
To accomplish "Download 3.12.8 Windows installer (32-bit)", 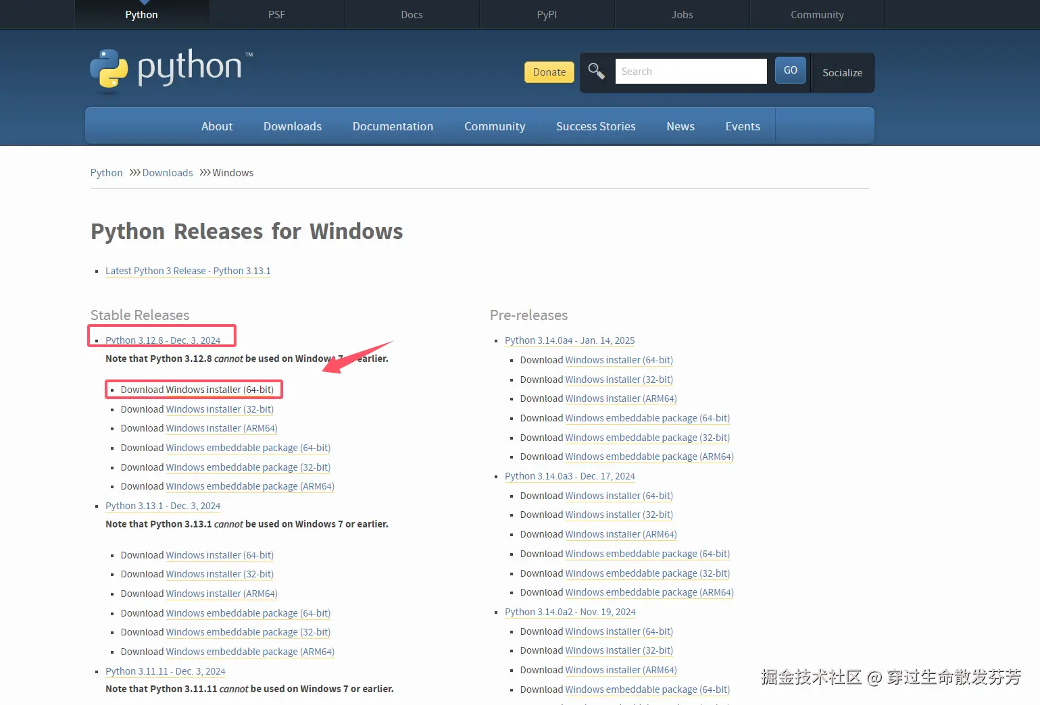I will click(x=220, y=409).
